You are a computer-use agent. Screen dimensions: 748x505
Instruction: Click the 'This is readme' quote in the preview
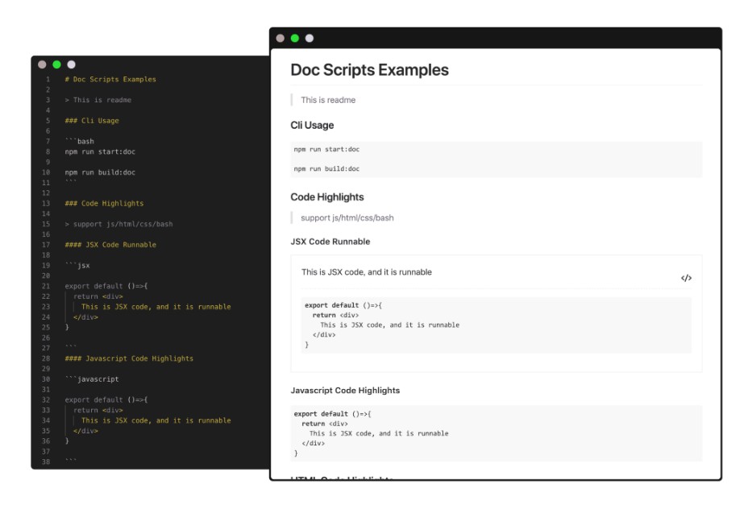point(328,100)
